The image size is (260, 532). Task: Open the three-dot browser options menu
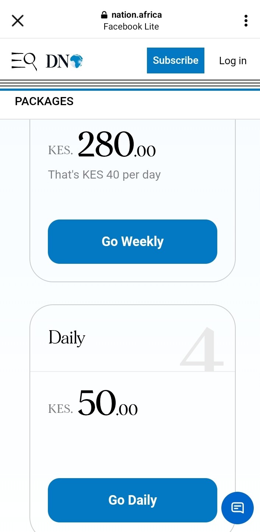click(x=246, y=21)
